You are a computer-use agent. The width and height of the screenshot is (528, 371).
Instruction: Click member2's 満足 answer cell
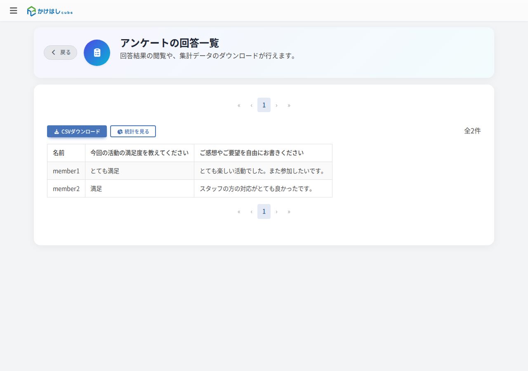(x=139, y=188)
